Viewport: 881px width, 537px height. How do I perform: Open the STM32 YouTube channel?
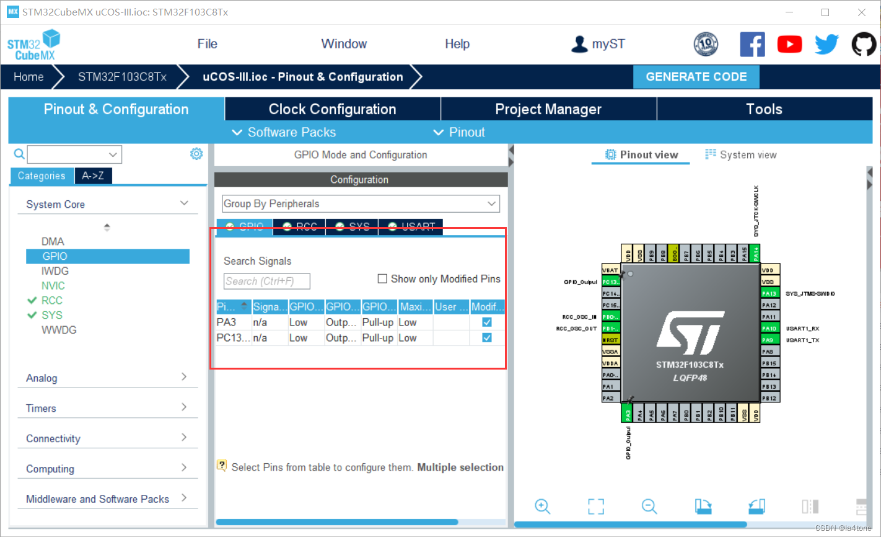point(789,44)
